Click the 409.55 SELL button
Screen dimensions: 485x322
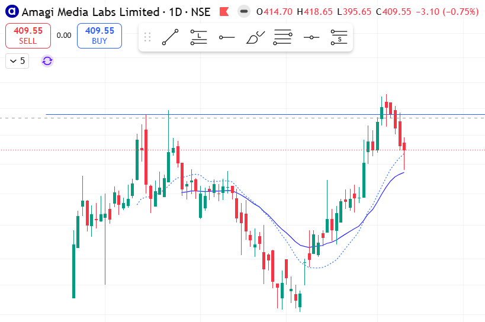pos(28,36)
